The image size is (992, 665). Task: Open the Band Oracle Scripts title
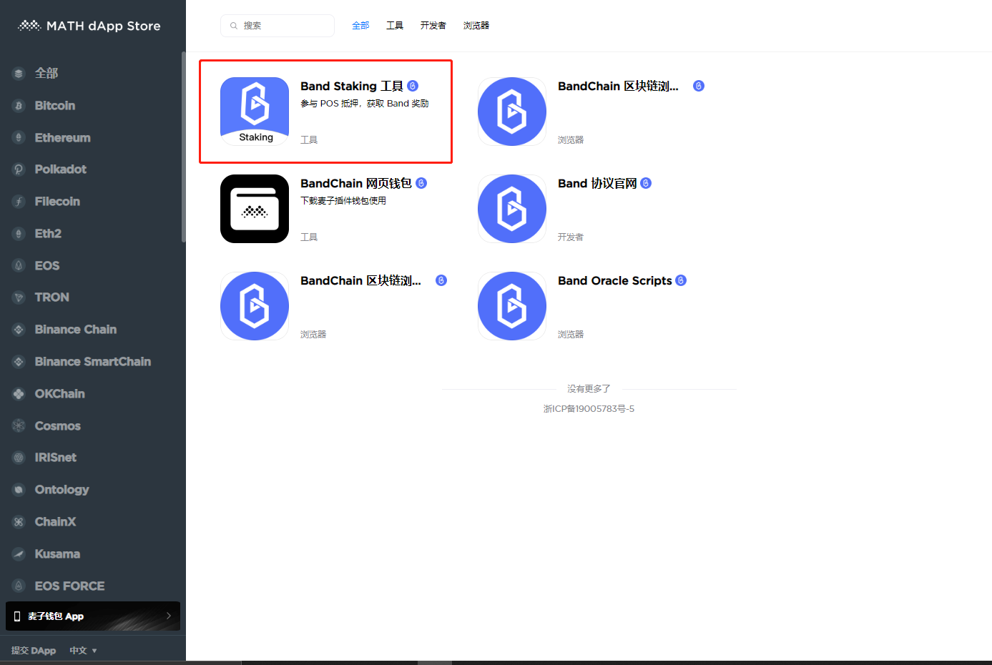tap(615, 280)
